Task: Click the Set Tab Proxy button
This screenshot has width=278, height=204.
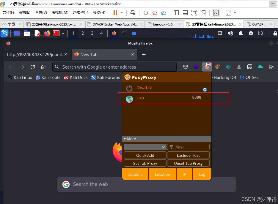Action: pos(145,163)
